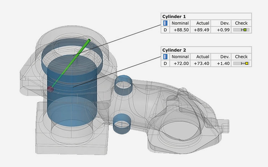Viewport: 268px width, 167px height.
Task: Select the Cylinder 2 label title
Action: pos(174,50)
